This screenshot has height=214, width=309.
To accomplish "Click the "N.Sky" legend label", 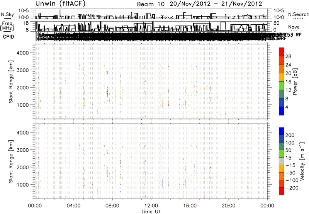I will [x=7, y=14].
